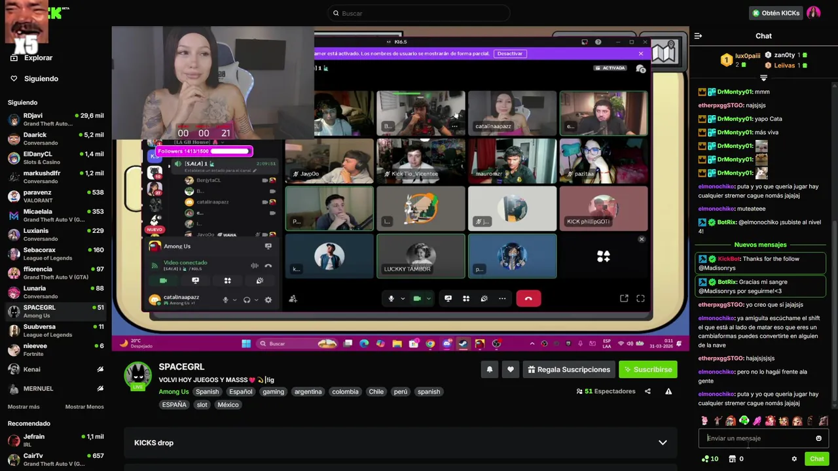Click the Regala Suscripciones button
The height and width of the screenshot is (471, 838).
[569, 370]
